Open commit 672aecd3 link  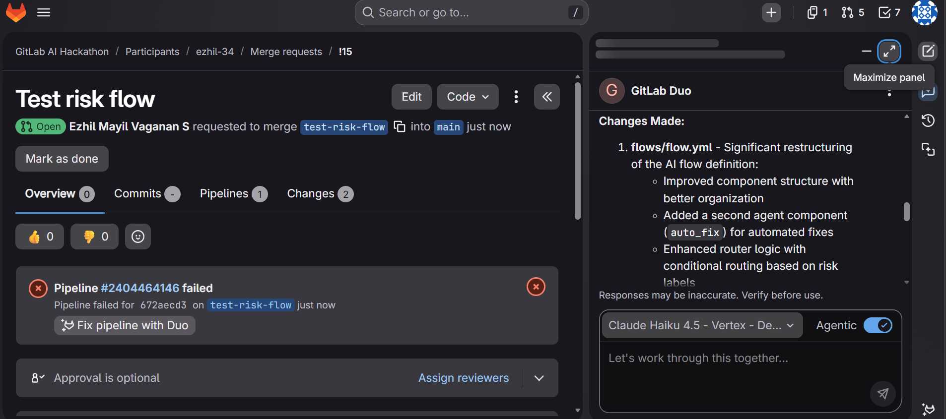tap(163, 305)
